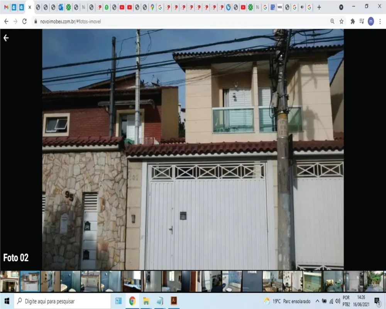Open the clock showing 14:26 16/06/2021
386x309 pixels.
(x=361, y=301)
